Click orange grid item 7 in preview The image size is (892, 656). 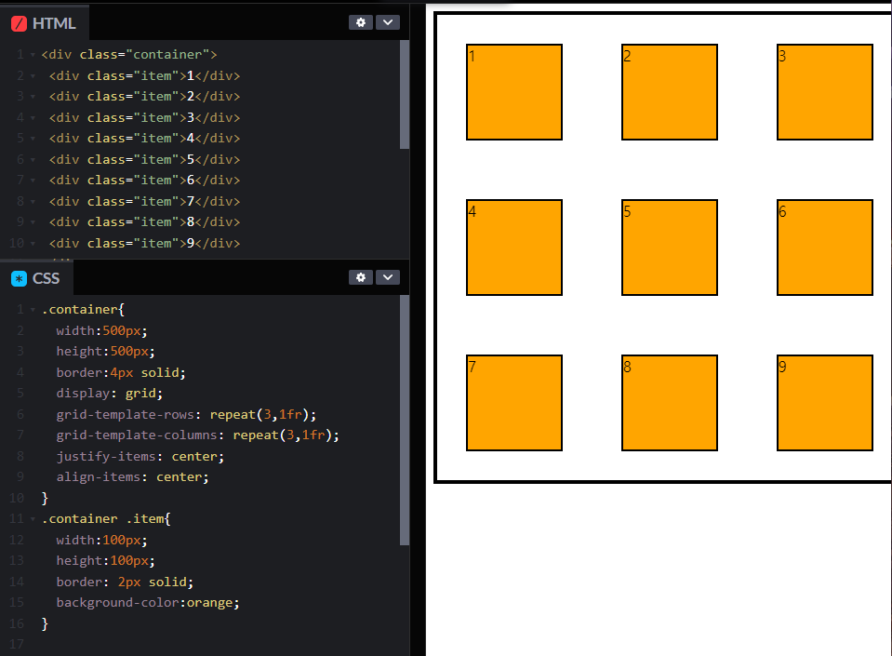point(514,403)
